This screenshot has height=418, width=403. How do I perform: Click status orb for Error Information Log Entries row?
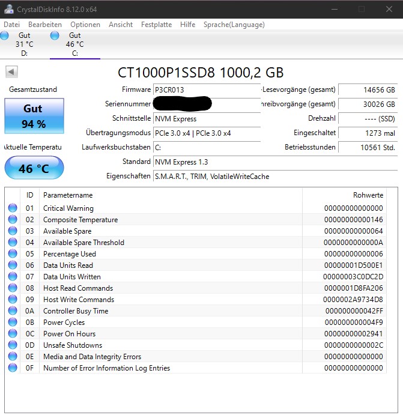coord(13,368)
